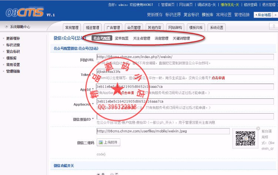Click 点击申请 link under Token field
This screenshot has width=278, height=175.
point(218,78)
